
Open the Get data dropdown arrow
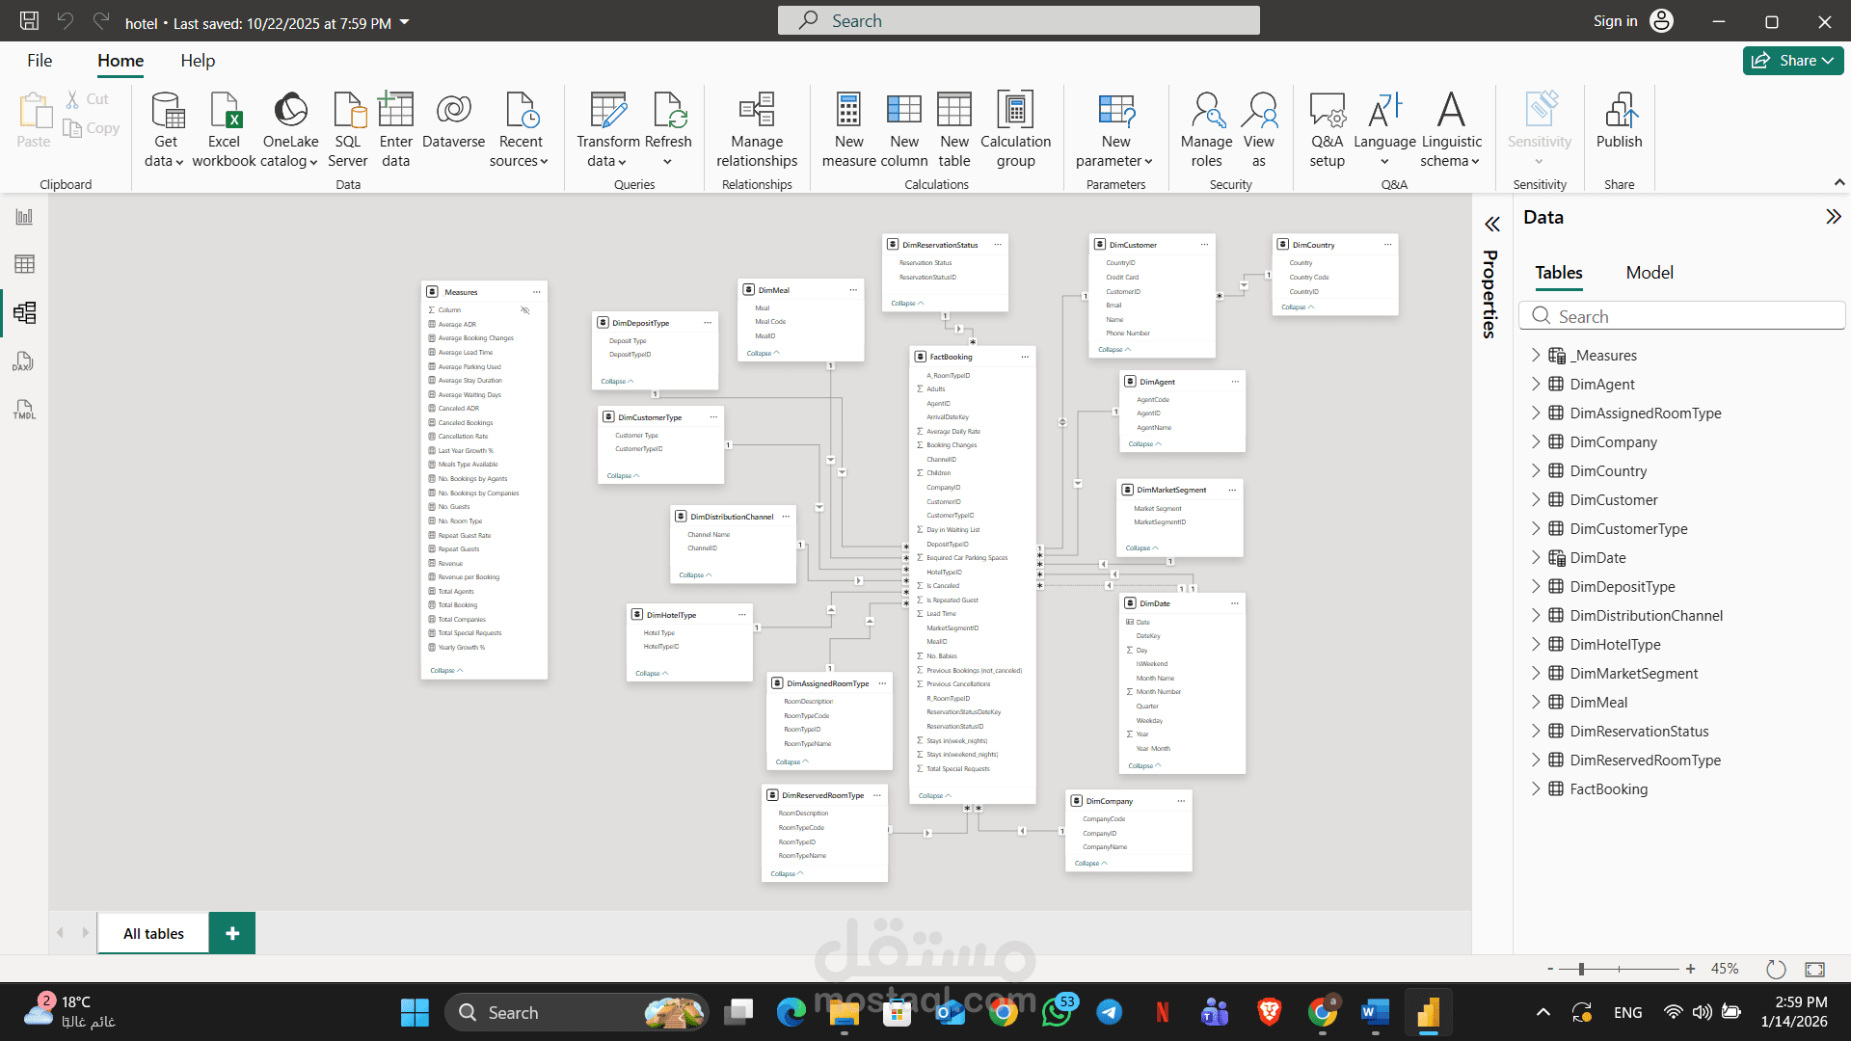(x=179, y=162)
